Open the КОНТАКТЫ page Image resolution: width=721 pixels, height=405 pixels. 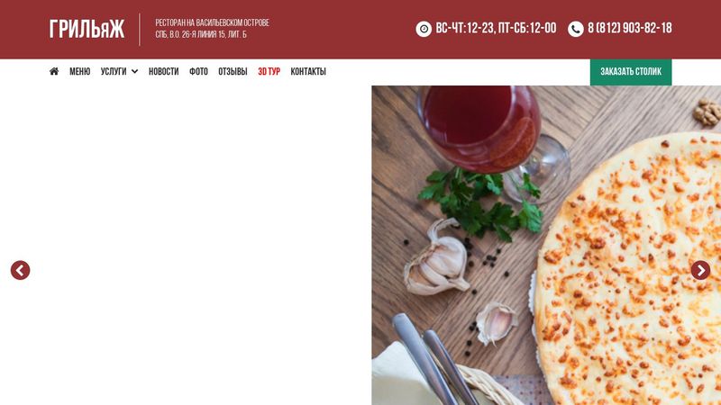308,71
